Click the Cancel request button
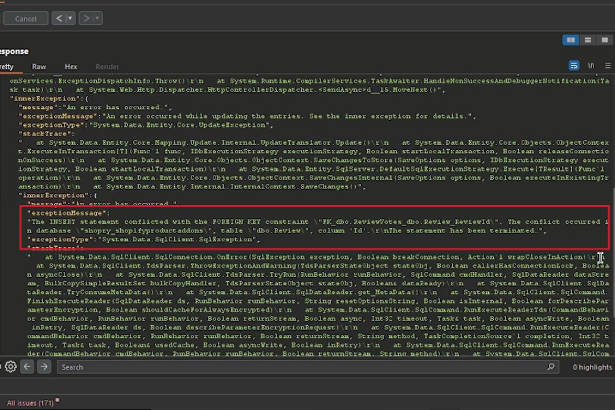 click(x=25, y=18)
